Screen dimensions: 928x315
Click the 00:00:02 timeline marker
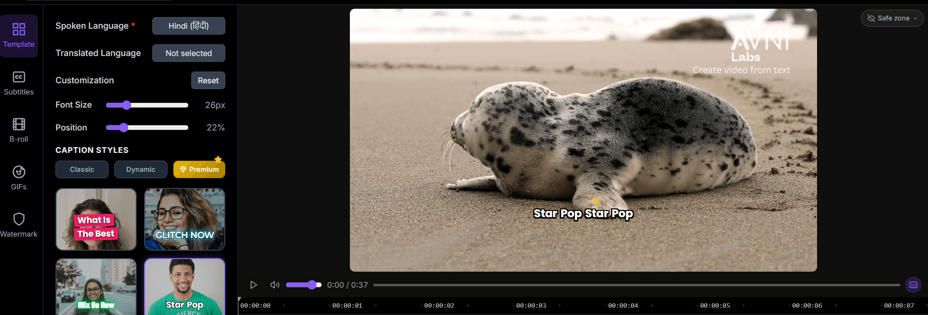click(439, 306)
